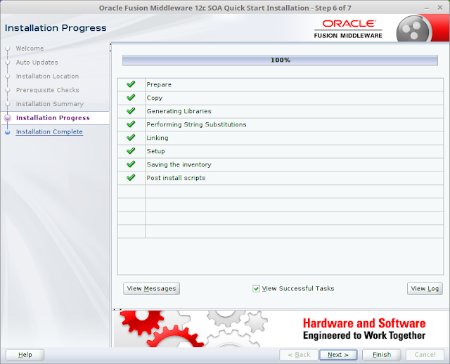The width and height of the screenshot is (450, 364).
Task: Click the Hardware and Software banner image
Action: pos(281,329)
